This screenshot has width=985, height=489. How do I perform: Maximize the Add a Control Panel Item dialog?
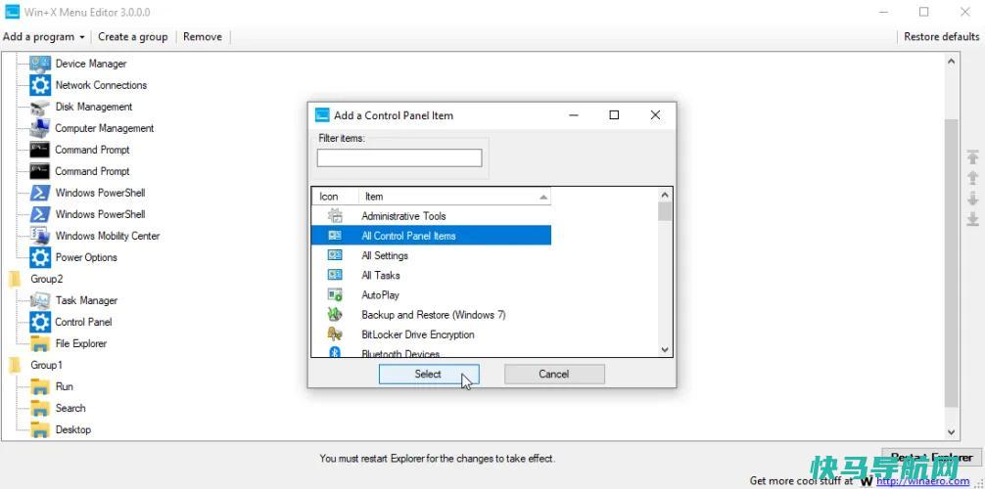[x=614, y=114]
